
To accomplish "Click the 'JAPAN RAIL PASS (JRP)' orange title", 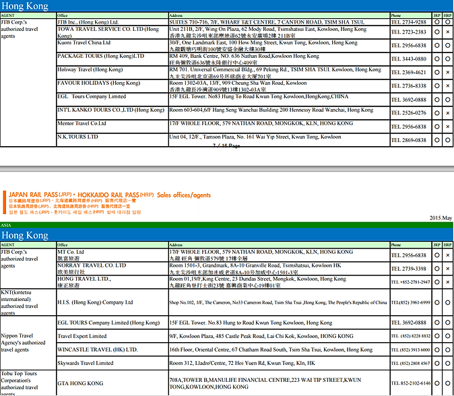I will (40, 195).
